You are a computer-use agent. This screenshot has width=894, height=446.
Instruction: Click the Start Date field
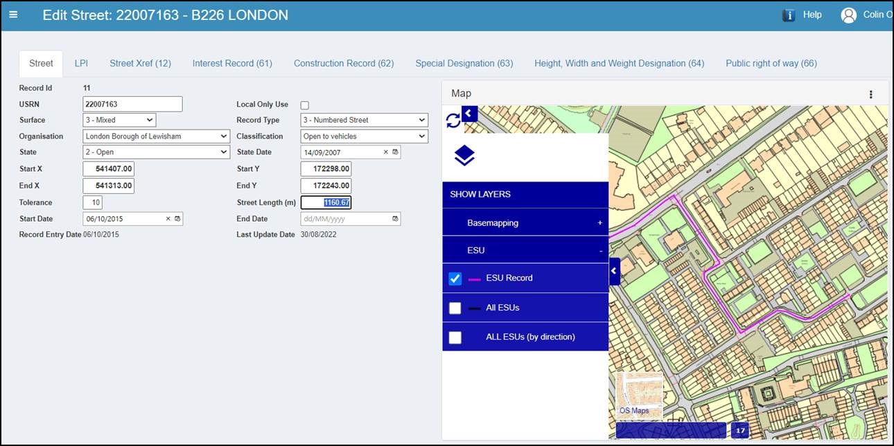132,219
